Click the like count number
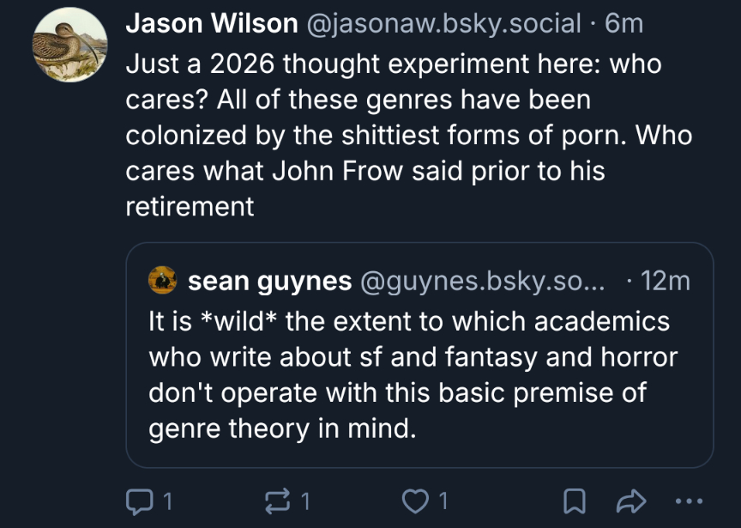The width and height of the screenshot is (741, 528). (x=443, y=500)
